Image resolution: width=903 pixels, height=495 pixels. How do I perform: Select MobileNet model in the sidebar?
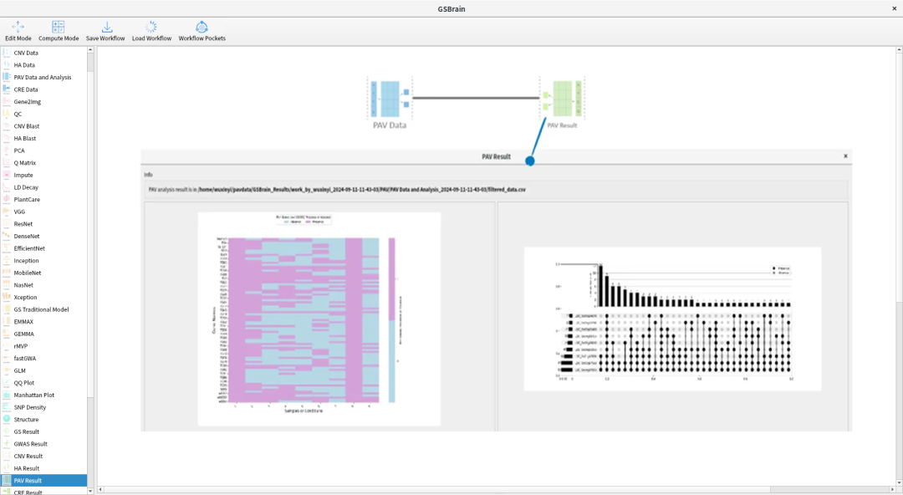point(43,273)
